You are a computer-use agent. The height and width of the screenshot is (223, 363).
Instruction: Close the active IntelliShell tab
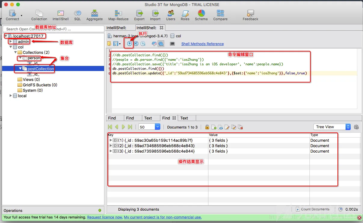[x=161, y=28]
